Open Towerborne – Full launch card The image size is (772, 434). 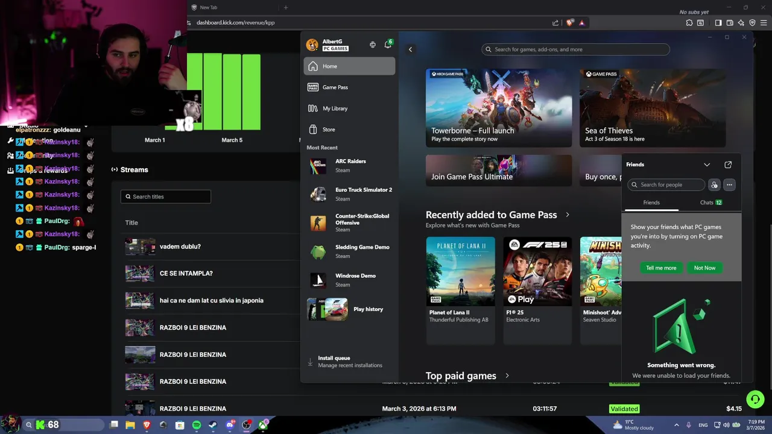tap(499, 107)
